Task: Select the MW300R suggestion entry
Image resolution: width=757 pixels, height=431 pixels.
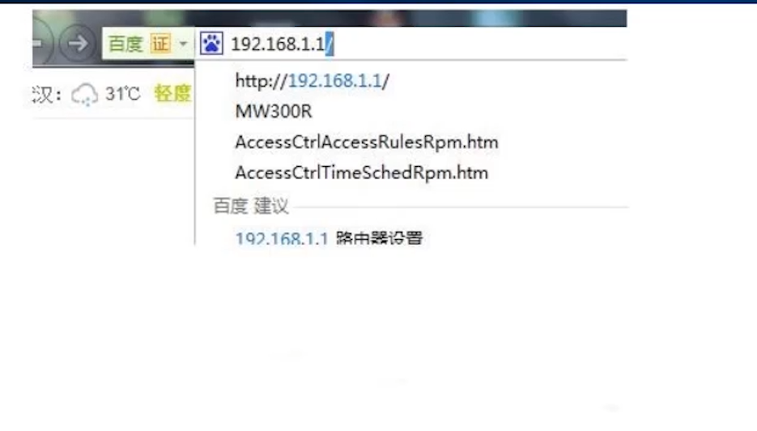Action: 274,112
